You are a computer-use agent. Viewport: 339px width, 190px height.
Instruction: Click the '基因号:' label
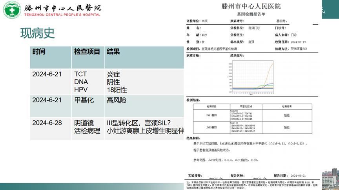(282, 21)
